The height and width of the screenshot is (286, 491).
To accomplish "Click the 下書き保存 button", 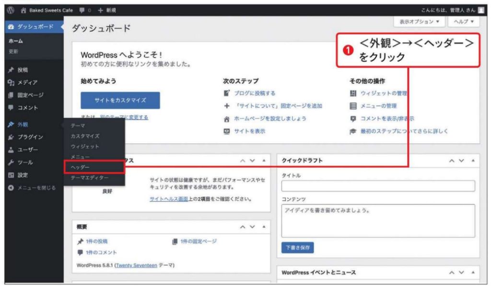I will pos(297,248).
